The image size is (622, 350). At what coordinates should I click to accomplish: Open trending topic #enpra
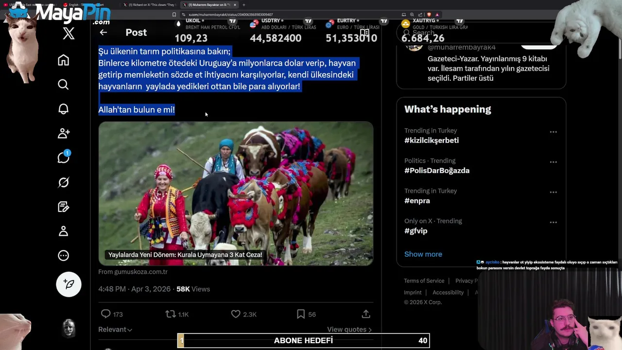click(417, 201)
